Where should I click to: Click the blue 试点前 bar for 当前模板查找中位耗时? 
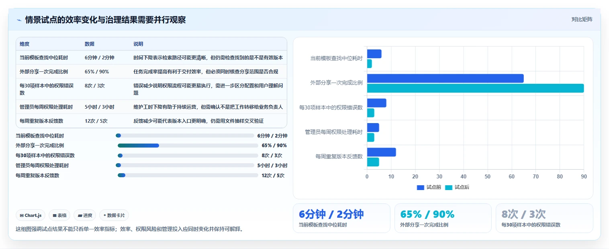tap(374, 54)
